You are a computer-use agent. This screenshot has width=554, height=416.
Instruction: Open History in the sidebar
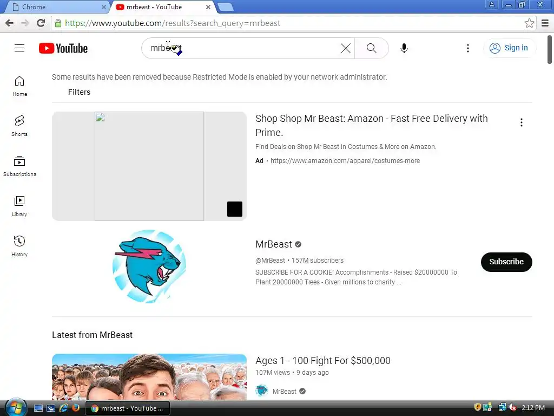pyautogui.click(x=19, y=246)
